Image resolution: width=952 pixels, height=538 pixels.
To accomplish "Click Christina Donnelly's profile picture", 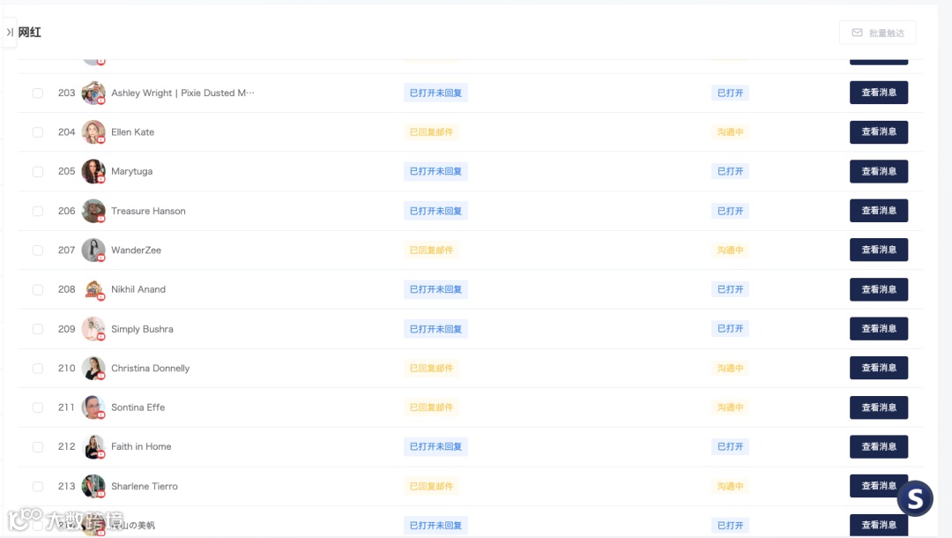I will point(93,368).
